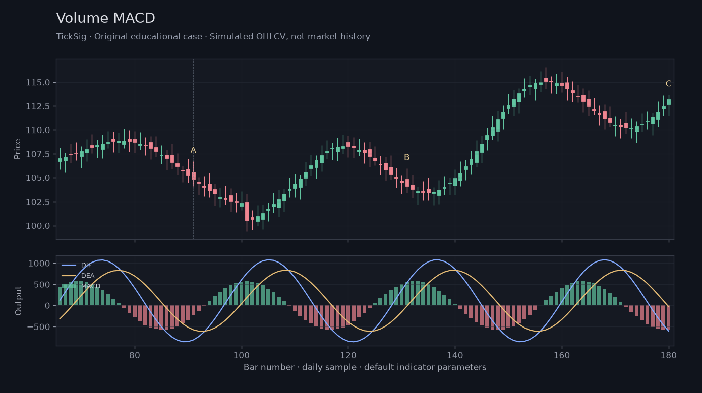
Task: Click the 102.5 price axis tick label
Action: click(x=38, y=202)
